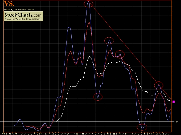Select the 12 year label on the time axis
Image resolution: width=181 pixels, height=135 pixels.
pyautogui.click(x=151, y=134)
